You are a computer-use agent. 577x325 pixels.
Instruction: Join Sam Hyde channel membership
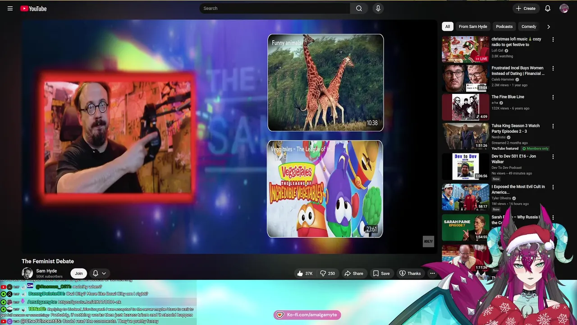coord(79,273)
